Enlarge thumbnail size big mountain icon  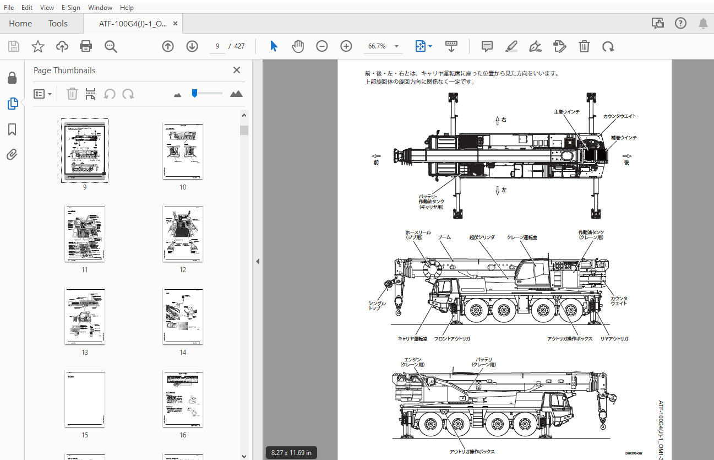(x=236, y=94)
